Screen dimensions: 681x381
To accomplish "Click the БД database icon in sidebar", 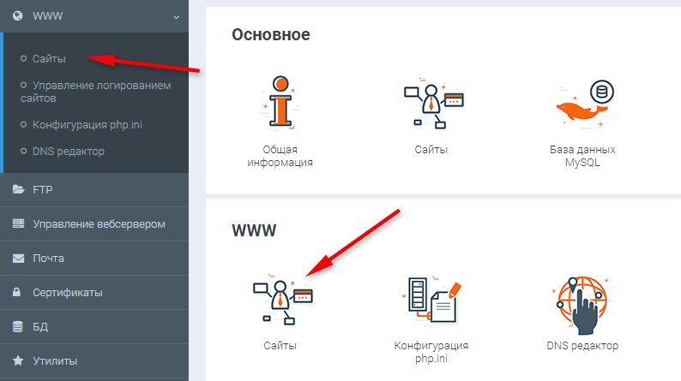I will [17, 326].
